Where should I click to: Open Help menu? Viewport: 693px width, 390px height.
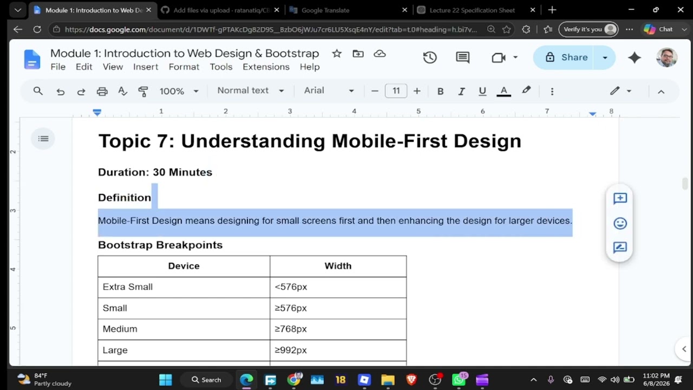(x=310, y=67)
